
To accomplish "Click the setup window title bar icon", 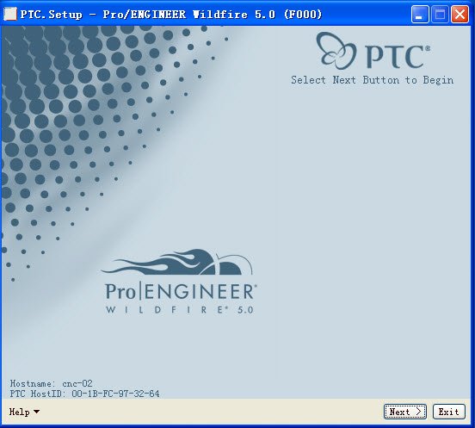I will (9, 15).
